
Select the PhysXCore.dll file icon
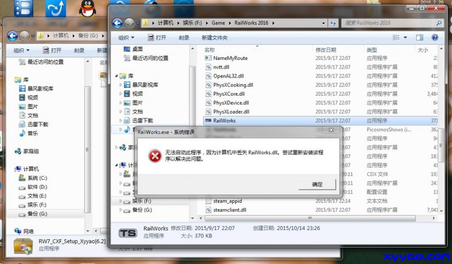[x=208, y=94]
